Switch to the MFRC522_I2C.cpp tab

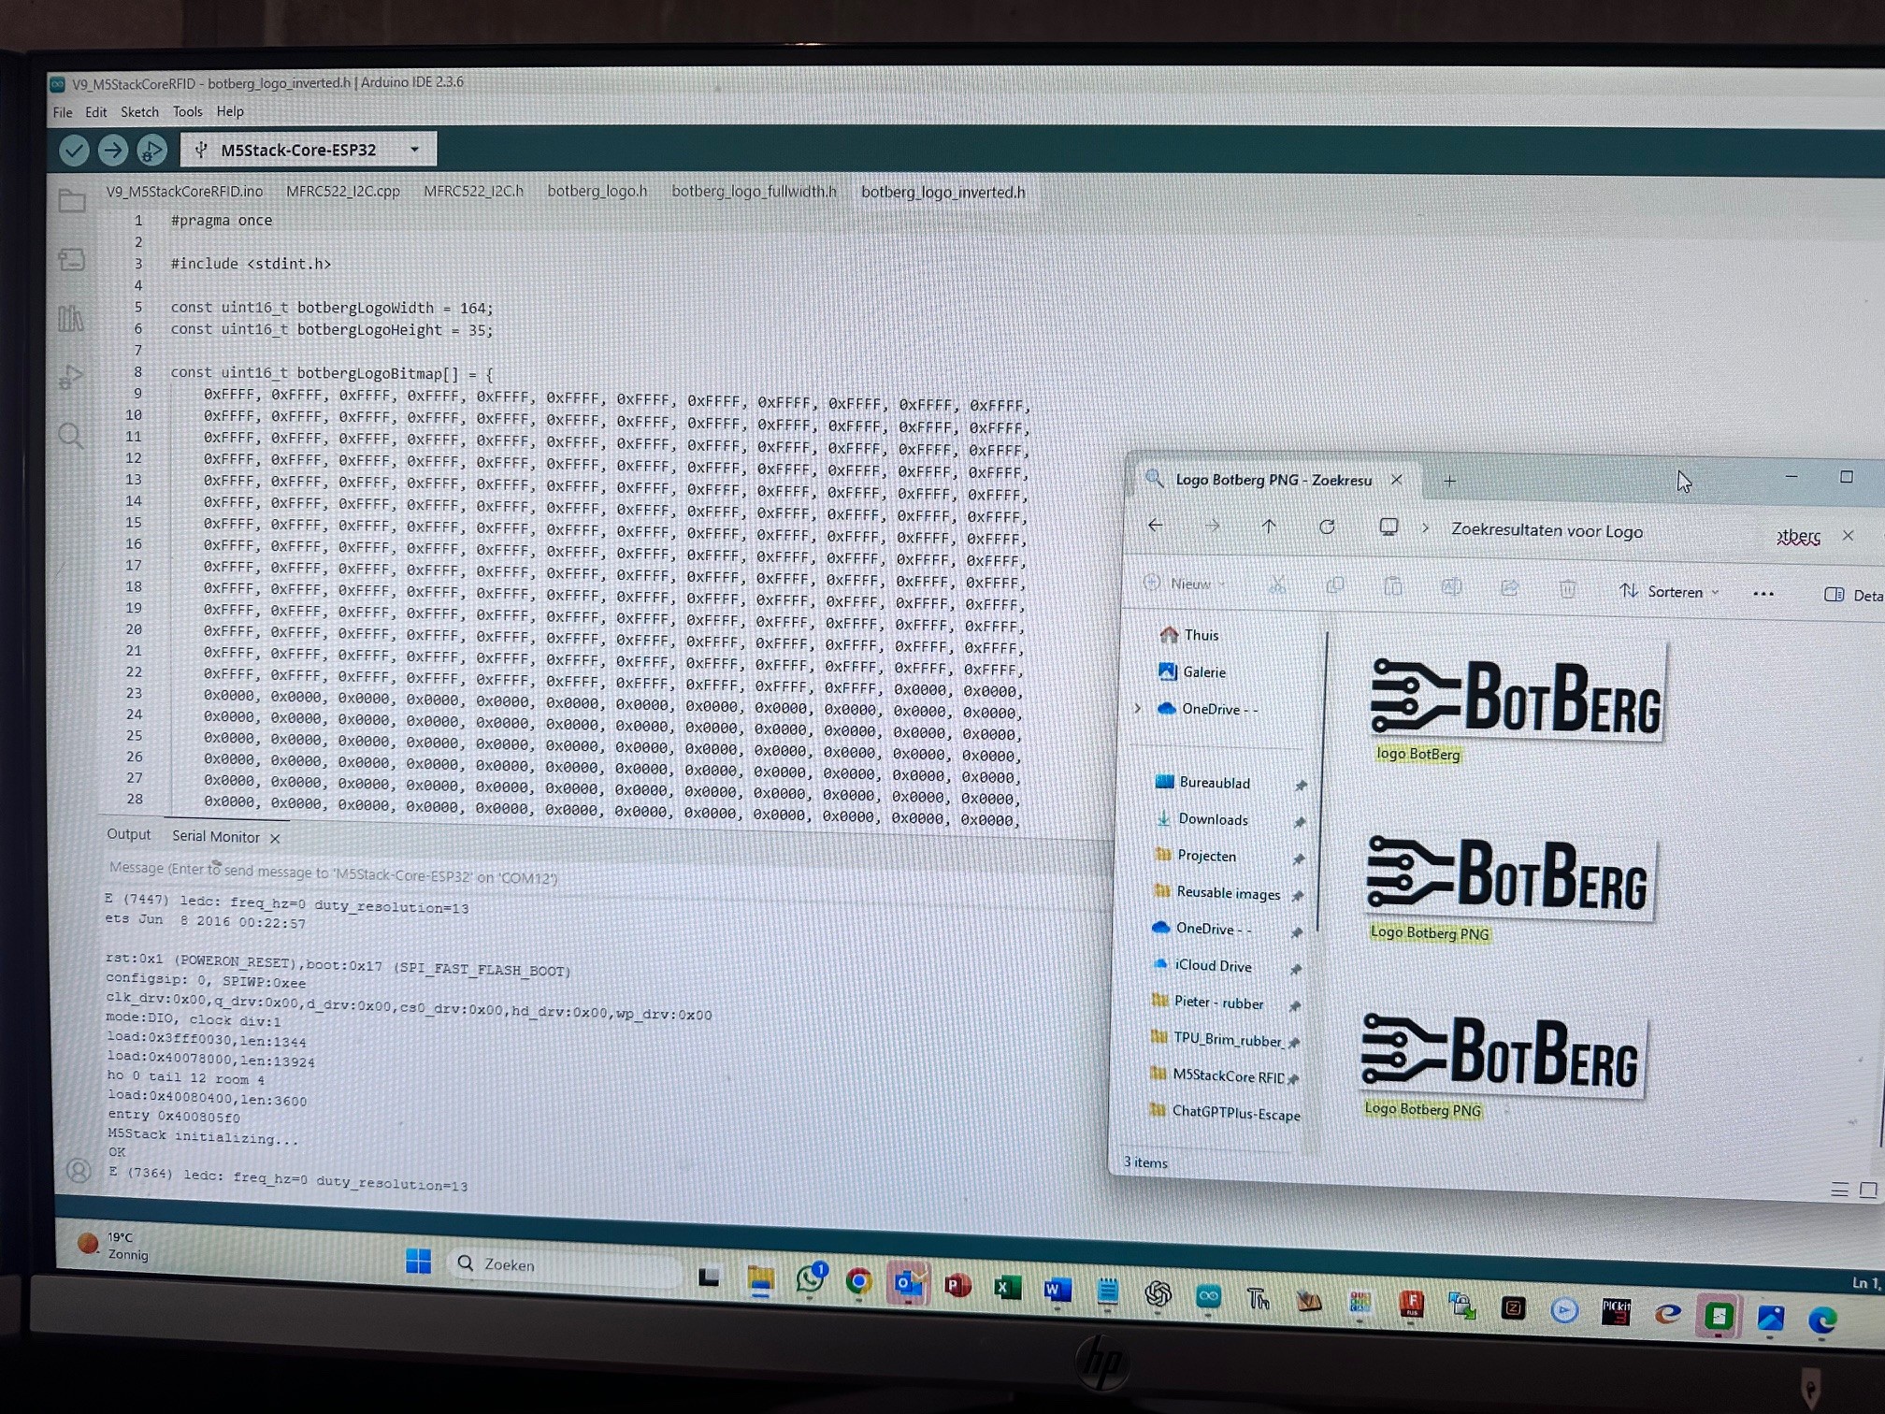coord(343,192)
